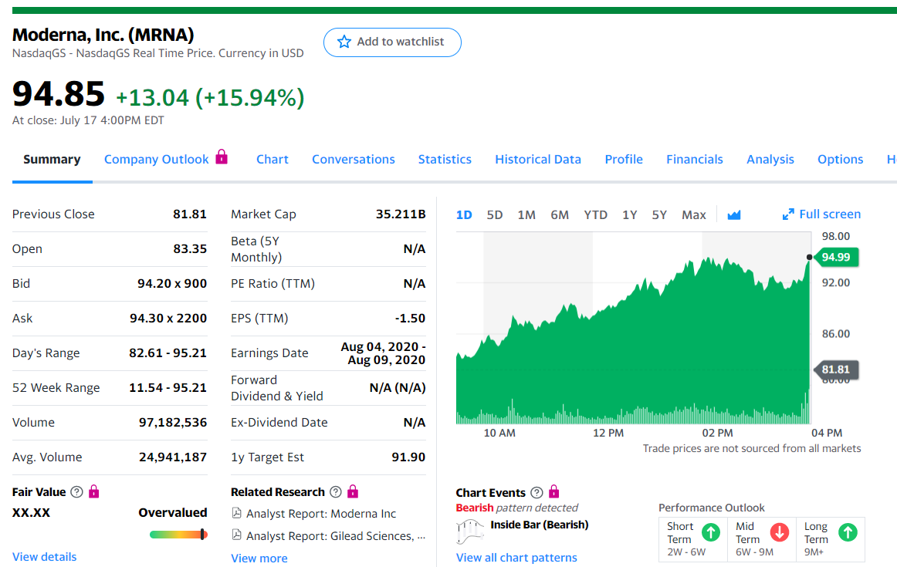Select the 6M chart range
897x567 pixels.
point(560,215)
